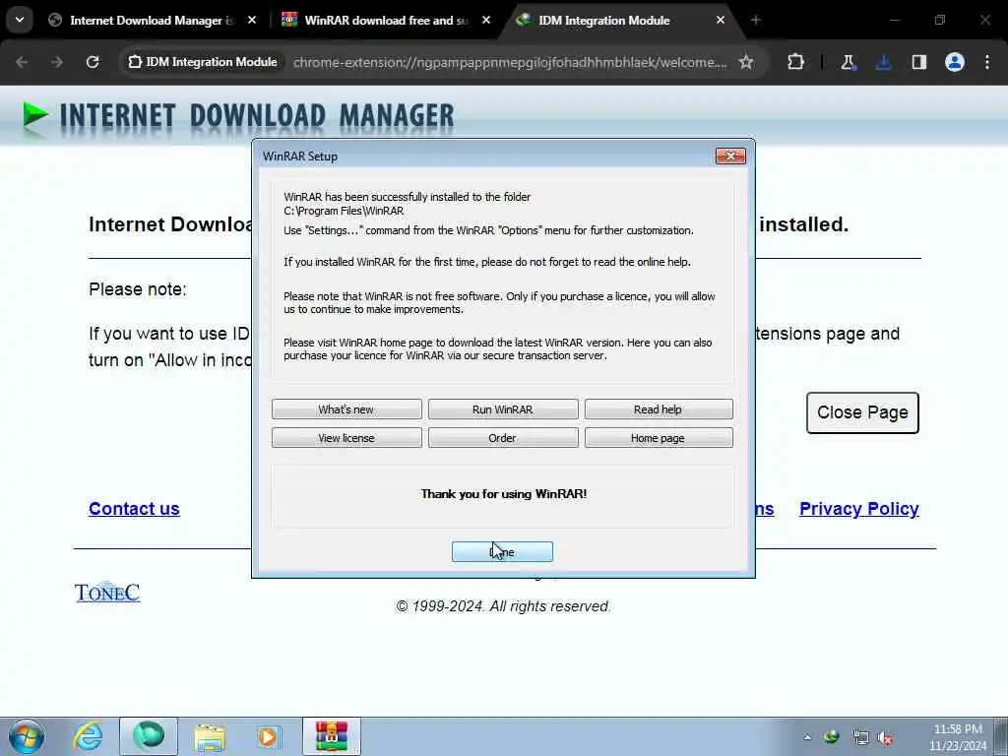The image size is (1008, 756).
Task: Click Done in WinRAR Setup dialog
Action: (502, 551)
